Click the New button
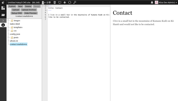 coord(20,6)
